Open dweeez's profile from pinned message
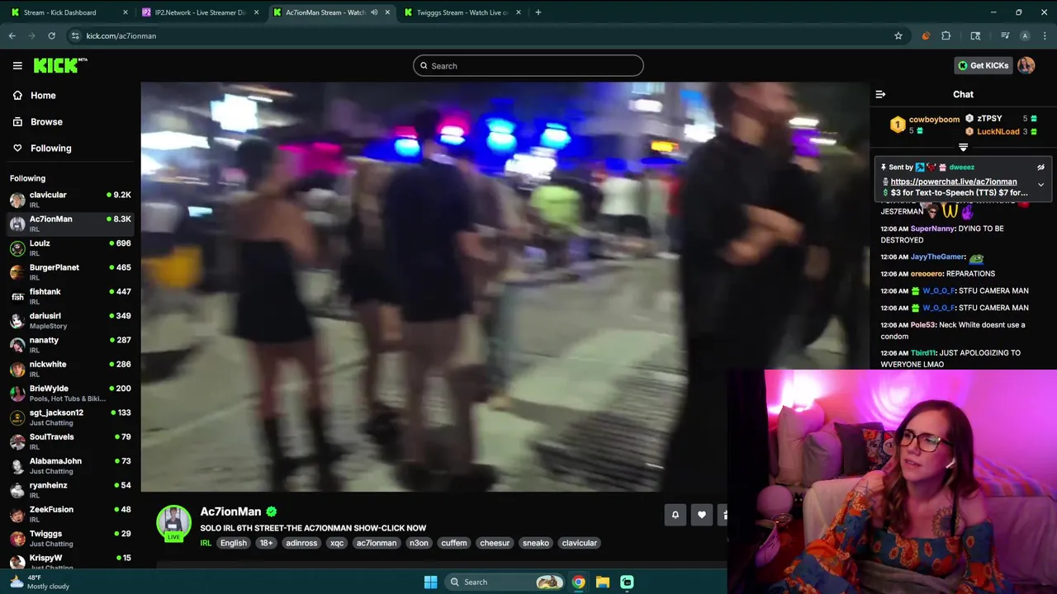The width and height of the screenshot is (1057, 594). tap(961, 167)
